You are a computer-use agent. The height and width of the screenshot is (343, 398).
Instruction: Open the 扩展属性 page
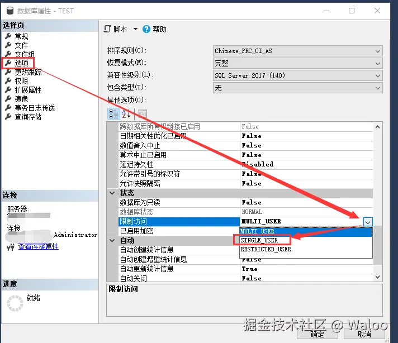point(28,90)
